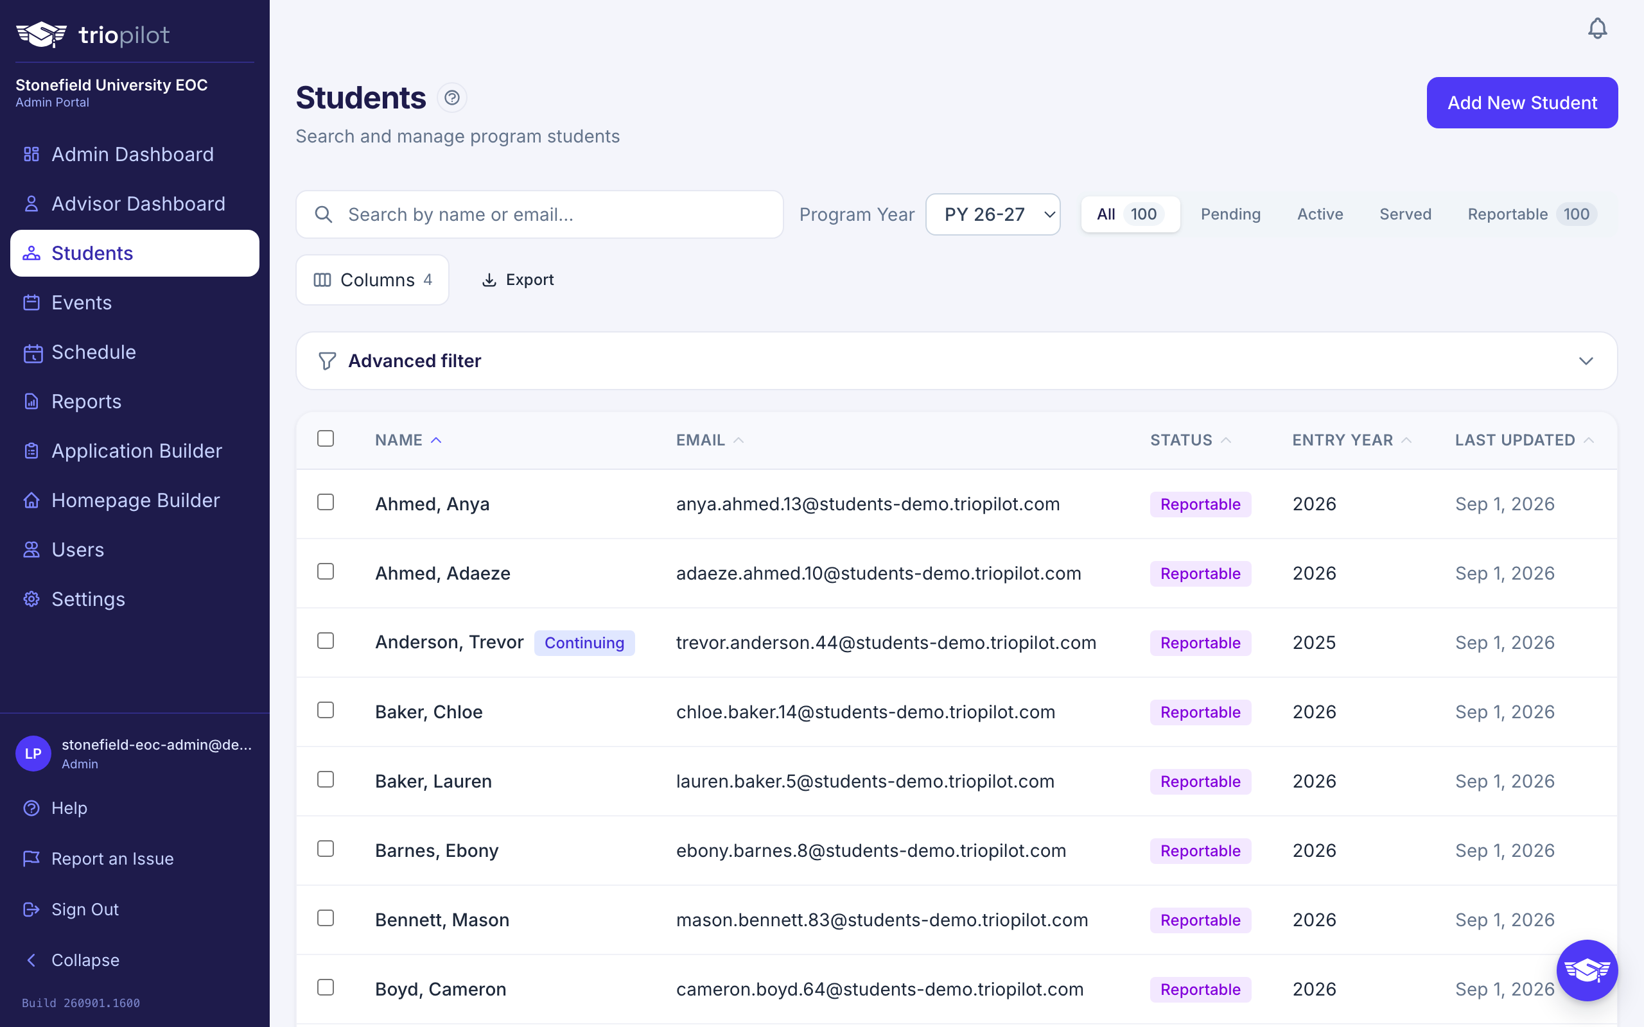Check the box for Ahmed, Anya
This screenshot has height=1027, width=1644.
tap(326, 502)
